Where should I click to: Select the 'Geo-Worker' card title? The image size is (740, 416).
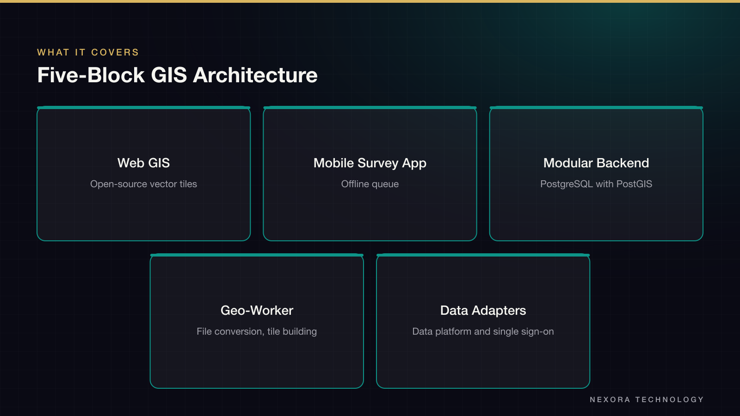coord(257,310)
